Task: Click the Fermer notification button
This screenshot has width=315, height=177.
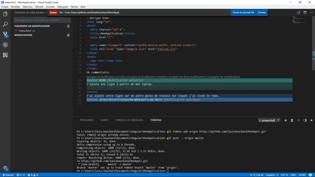Action: (261, 12)
